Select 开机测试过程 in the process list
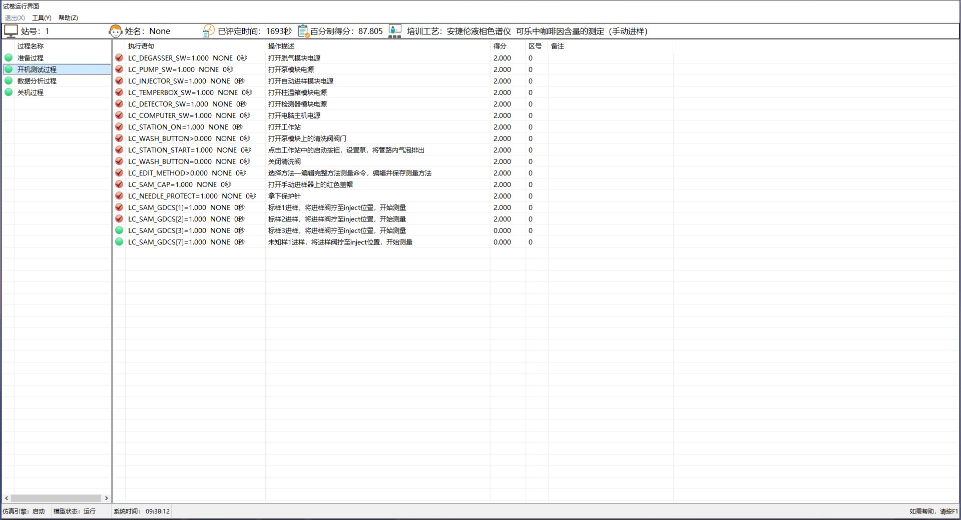 click(37, 69)
